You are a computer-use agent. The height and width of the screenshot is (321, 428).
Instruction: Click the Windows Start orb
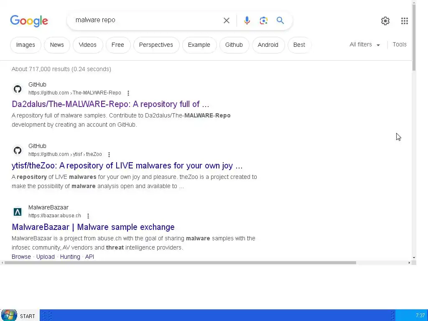[x=9, y=315]
